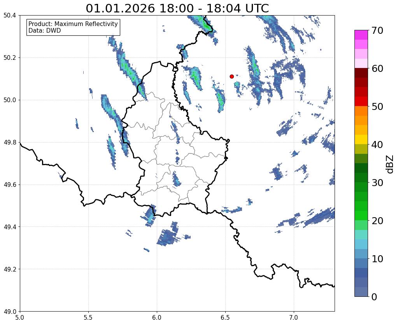Click the dark red colorbar segment below 60
This screenshot has height=324, width=398.
(361, 73)
